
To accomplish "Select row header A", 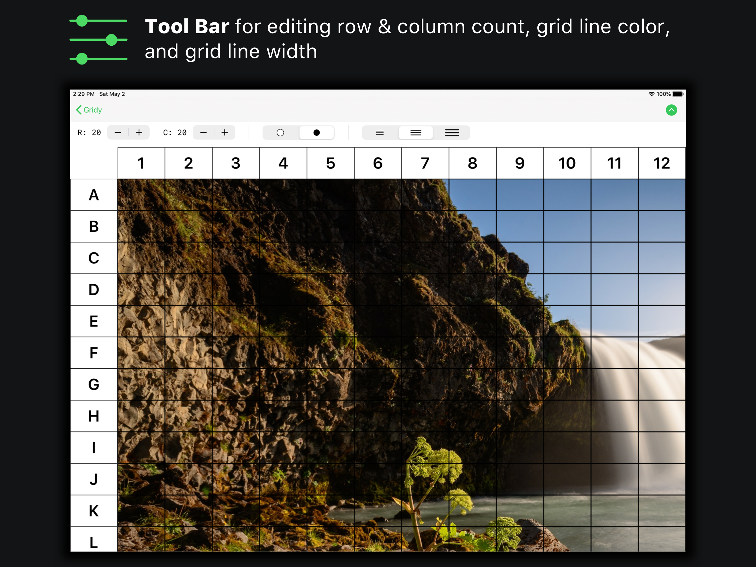I will pos(94,195).
